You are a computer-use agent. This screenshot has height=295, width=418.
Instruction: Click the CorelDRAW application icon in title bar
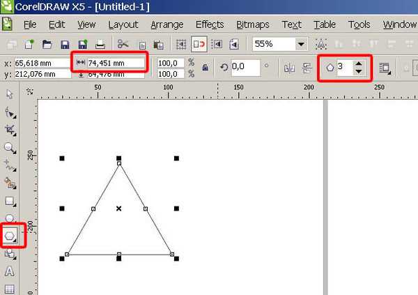[x=7, y=6]
